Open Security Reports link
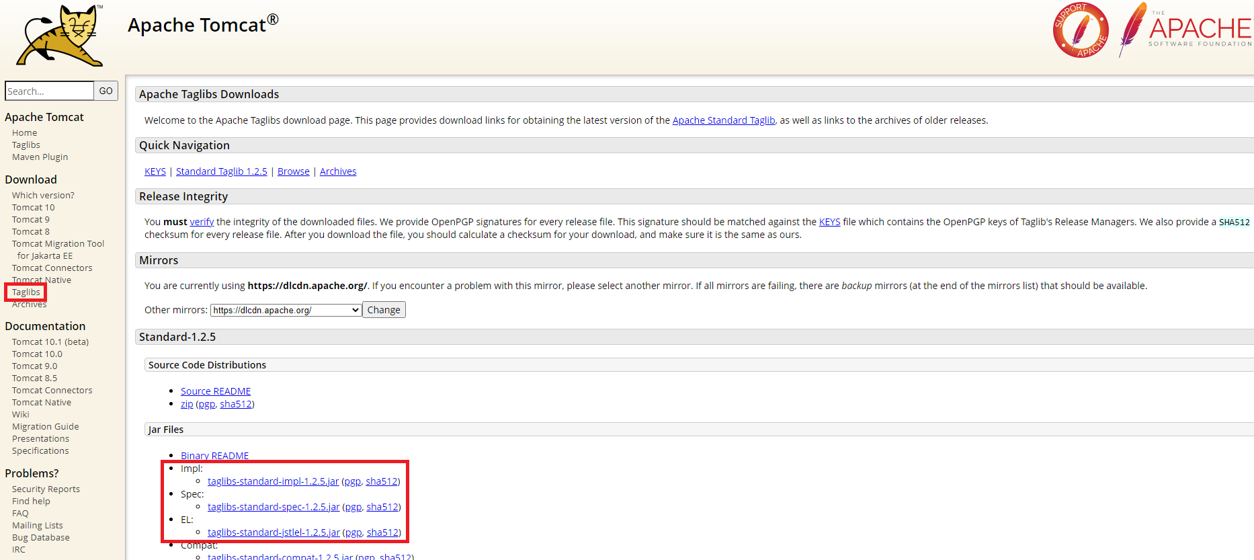 click(x=46, y=489)
